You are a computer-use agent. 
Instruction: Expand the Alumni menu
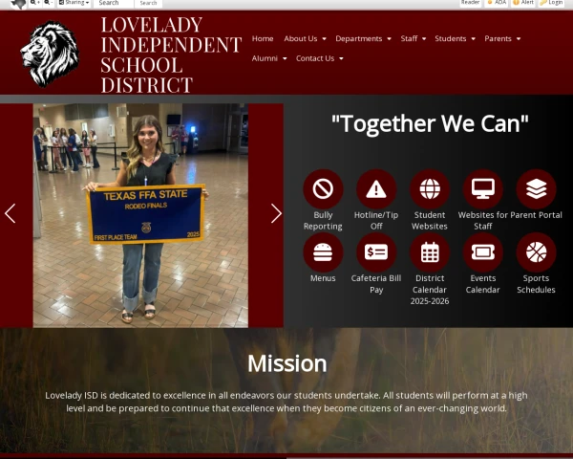tap(269, 58)
